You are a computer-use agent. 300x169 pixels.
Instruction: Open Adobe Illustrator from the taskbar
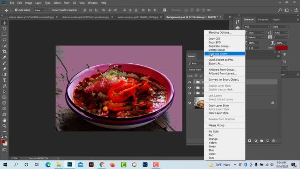tap(91, 165)
